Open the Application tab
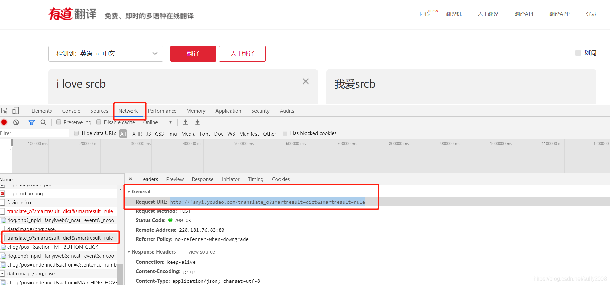The width and height of the screenshot is (610, 285). tap(228, 111)
